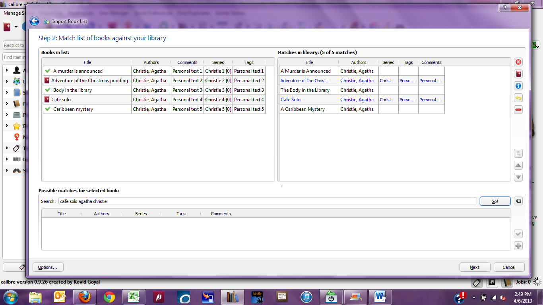Cancel the Import Book List wizard

(509, 267)
